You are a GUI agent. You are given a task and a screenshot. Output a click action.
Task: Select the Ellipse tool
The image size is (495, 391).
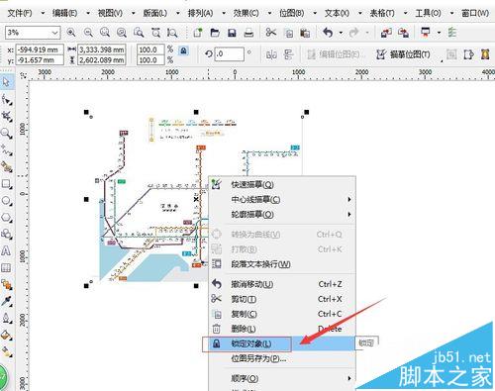click(6, 201)
